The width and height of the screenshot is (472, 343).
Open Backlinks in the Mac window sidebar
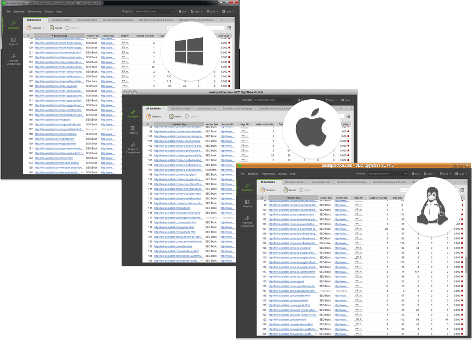coord(133,113)
